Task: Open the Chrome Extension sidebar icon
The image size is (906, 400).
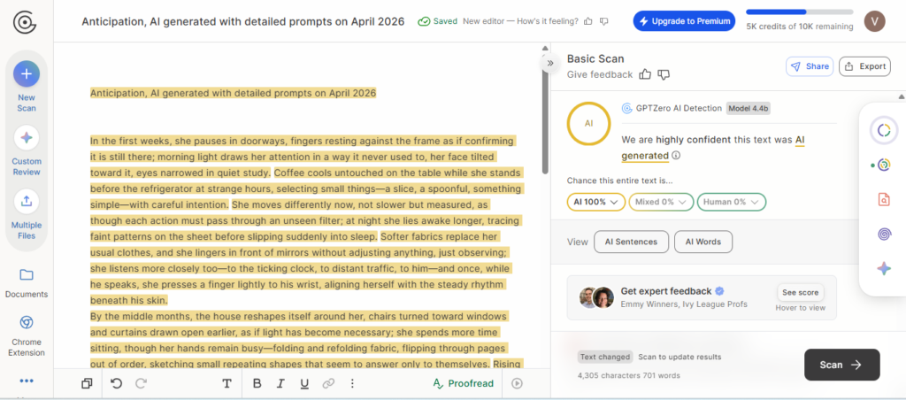Action: coord(27,322)
